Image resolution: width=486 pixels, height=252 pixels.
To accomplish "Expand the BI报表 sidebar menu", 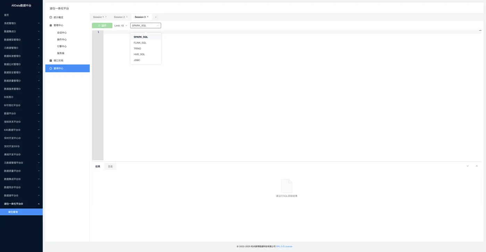I will 21,97.
